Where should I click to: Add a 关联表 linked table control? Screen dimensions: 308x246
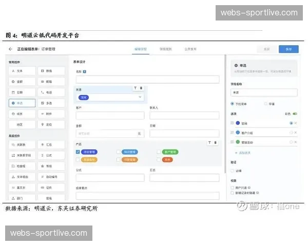pos(22,145)
